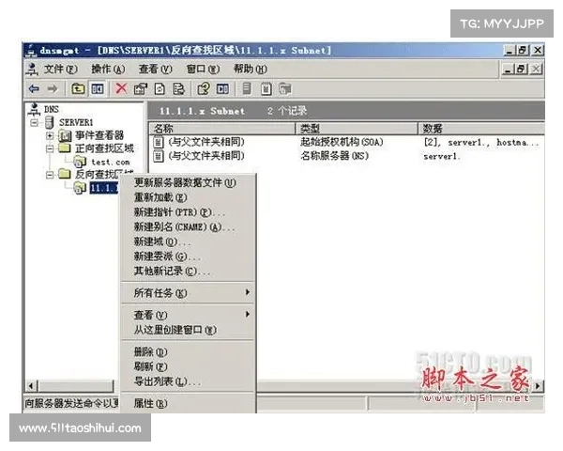Viewport: 563px width, 451px height.
Task: Click the red X Delete toolbar icon
Action: coord(121,88)
